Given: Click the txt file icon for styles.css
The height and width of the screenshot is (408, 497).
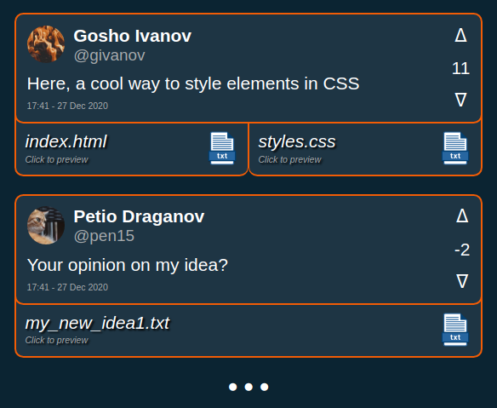Looking at the screenshot, I should click(455, 148).
